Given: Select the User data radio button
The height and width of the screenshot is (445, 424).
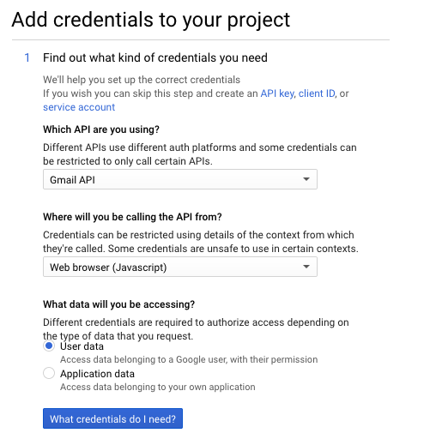Looking at the screenshot, I should click(x=49, y=346).
